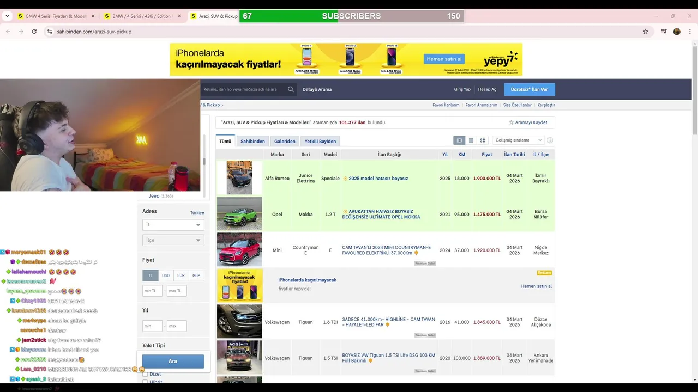Select EUR currency option

coord(181,275)
